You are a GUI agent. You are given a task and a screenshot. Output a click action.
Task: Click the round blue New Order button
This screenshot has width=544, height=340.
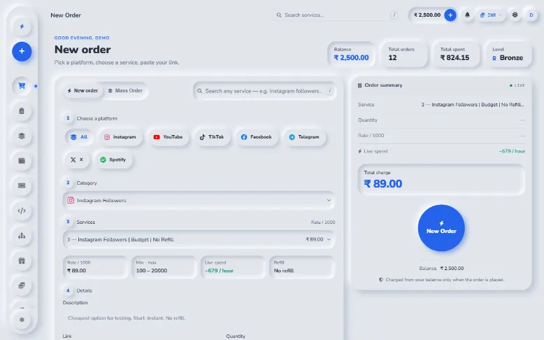click(441, 228)
